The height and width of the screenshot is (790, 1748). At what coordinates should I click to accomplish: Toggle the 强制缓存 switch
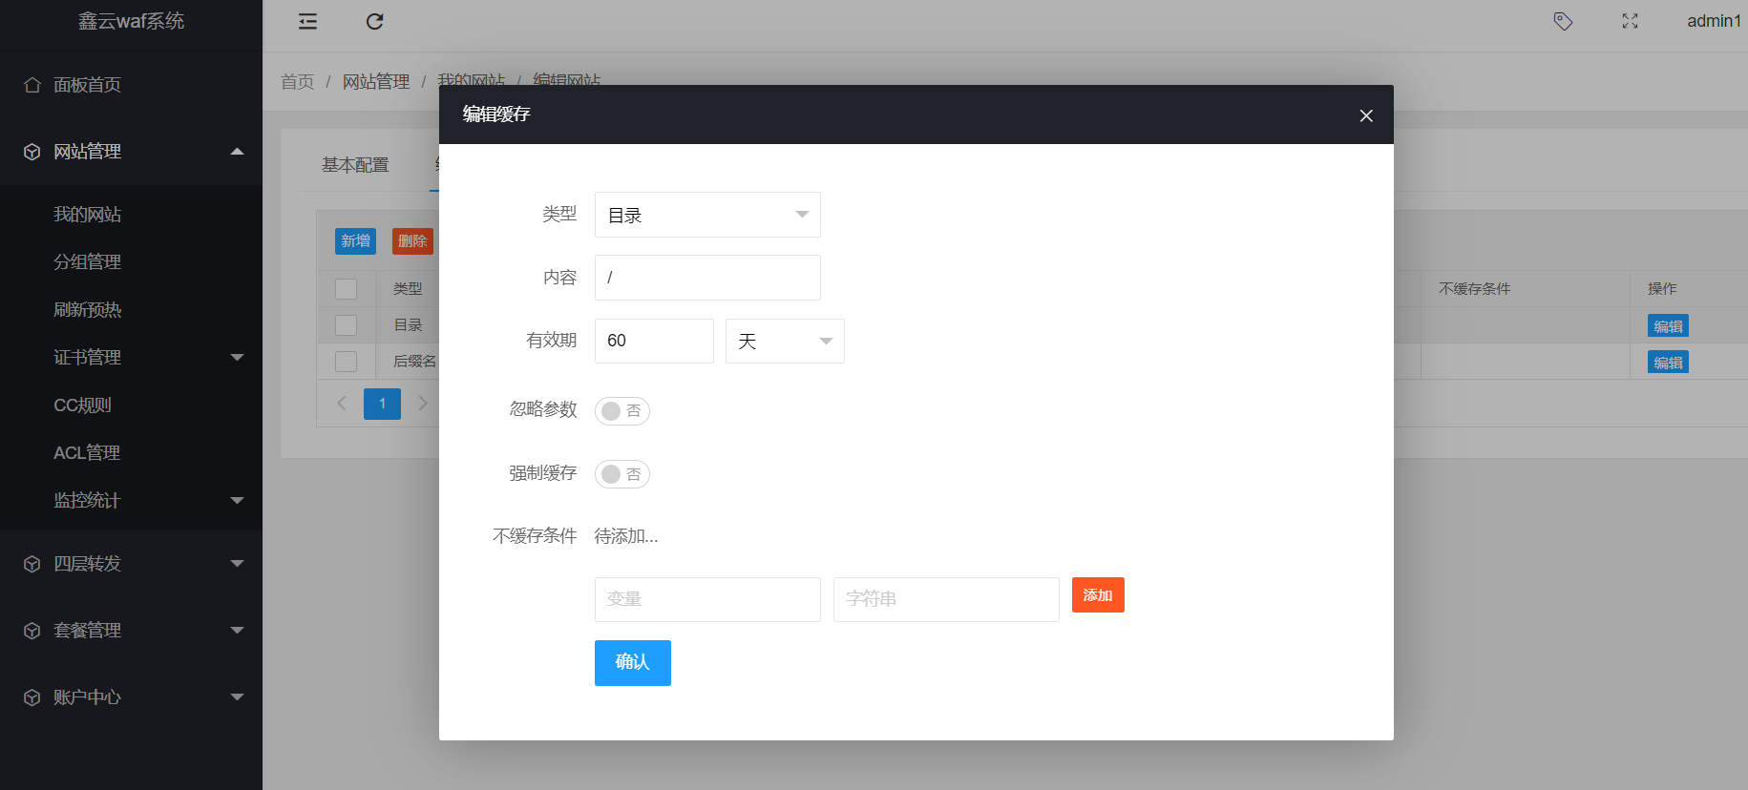pyautogui.click(x=622, y=474)
